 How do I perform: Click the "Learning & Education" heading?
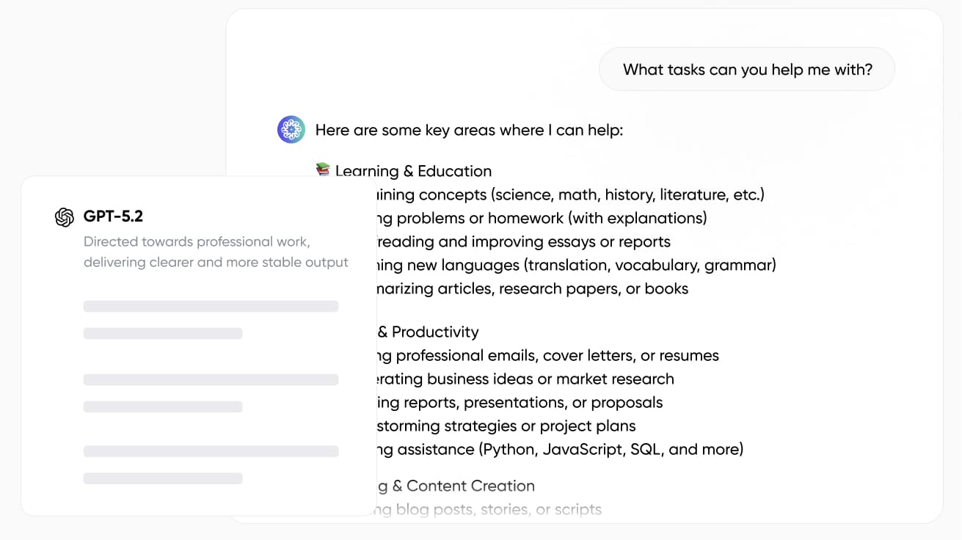coord(413,171)
